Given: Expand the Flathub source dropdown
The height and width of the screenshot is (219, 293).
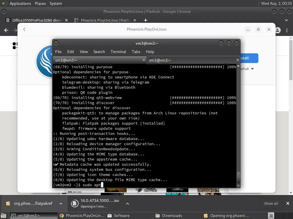Looking at the screenshot, I should click(x=252, y=69).
